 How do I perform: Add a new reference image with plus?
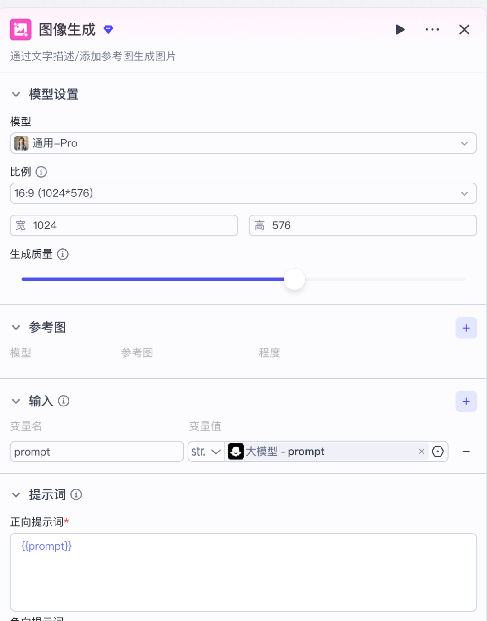[x=466, y=328]
